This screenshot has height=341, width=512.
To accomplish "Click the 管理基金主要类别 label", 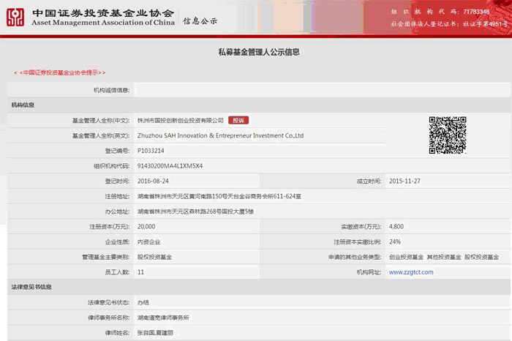I will [106, 257].
